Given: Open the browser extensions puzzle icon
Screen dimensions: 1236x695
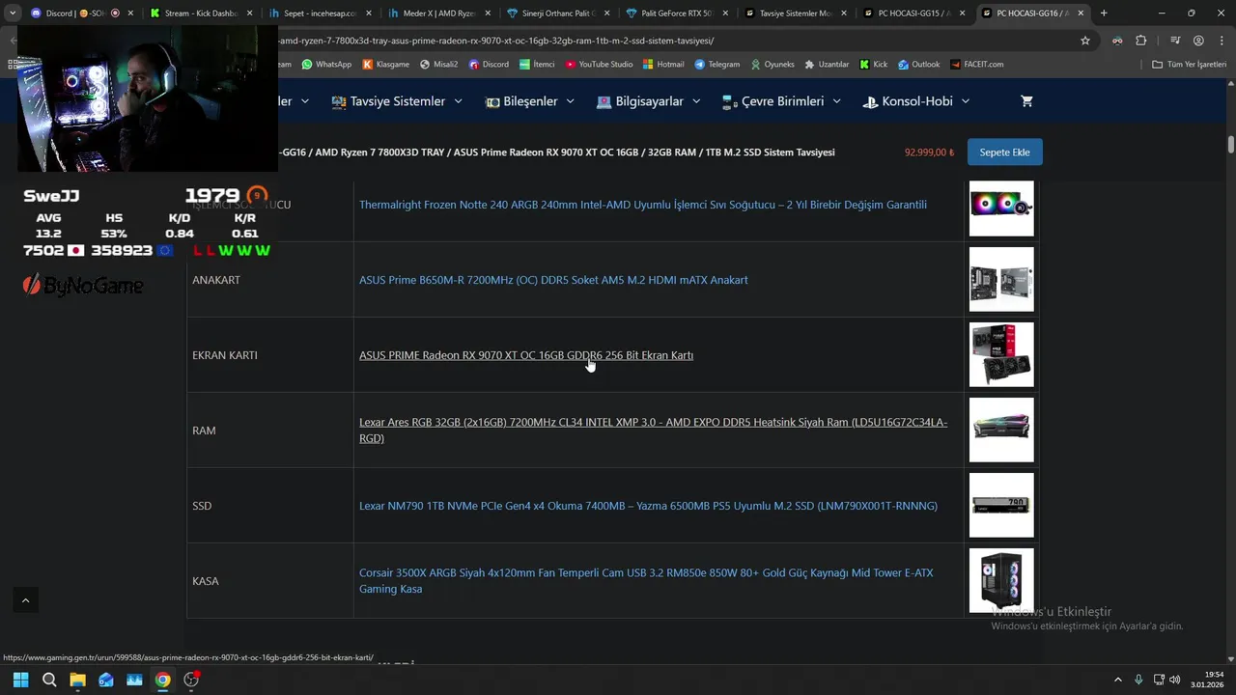Looking at the screenshot, I should [1141, 41].
